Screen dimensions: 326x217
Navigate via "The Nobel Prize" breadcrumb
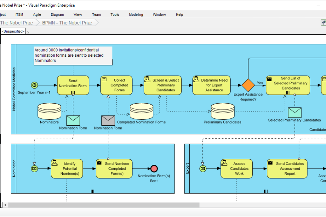click(16, 22)
